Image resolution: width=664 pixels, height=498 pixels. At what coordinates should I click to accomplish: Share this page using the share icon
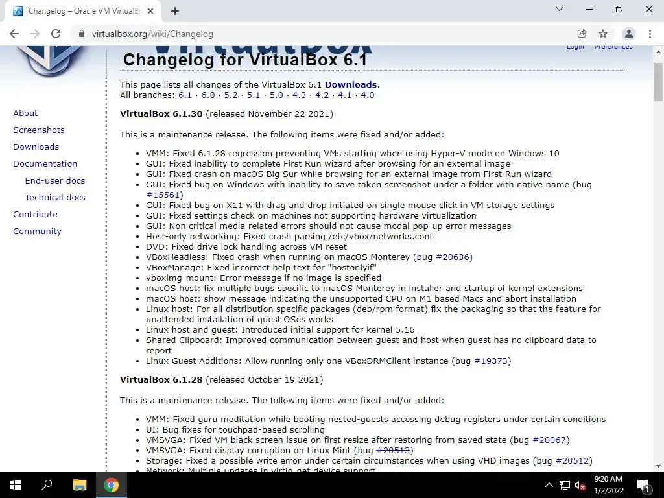582,34
